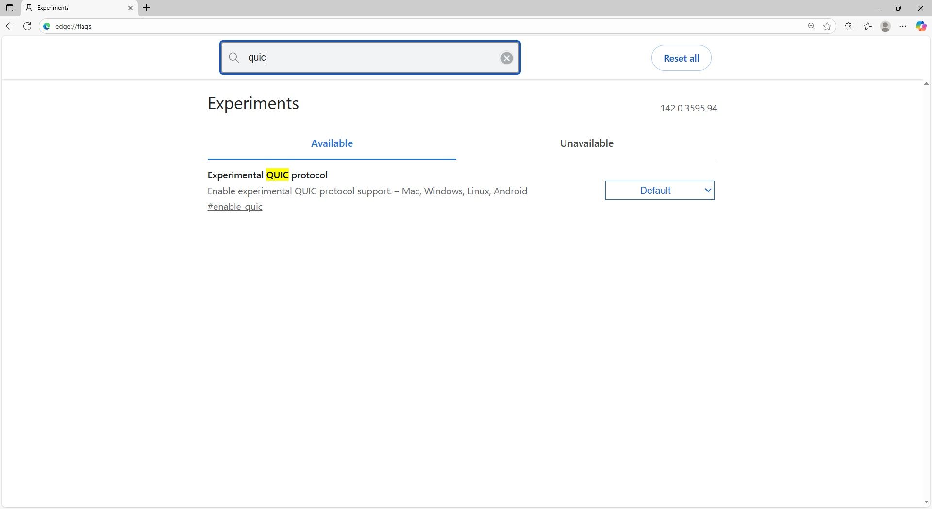Open the Extensions puzzle icon

coord(848,26)
